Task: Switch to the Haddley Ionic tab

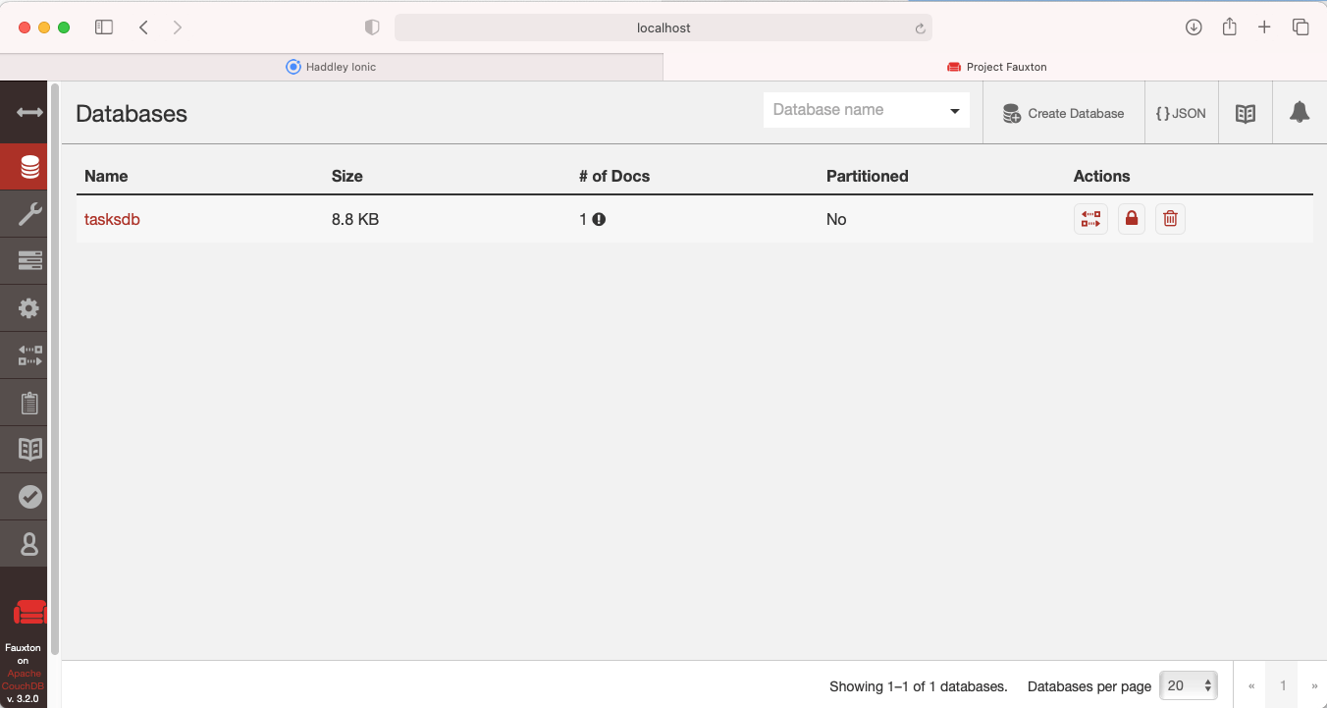Action: [332, 67]
